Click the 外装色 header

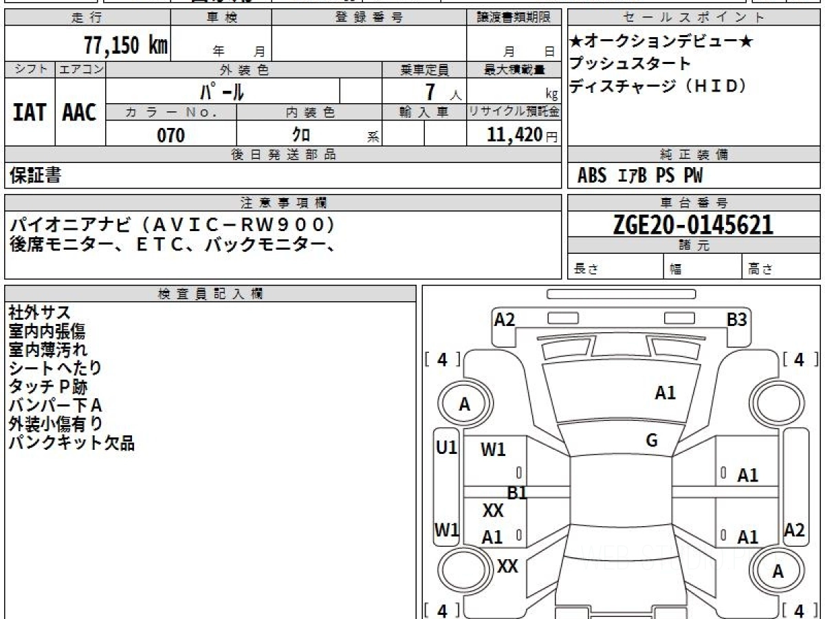(244, 69)
